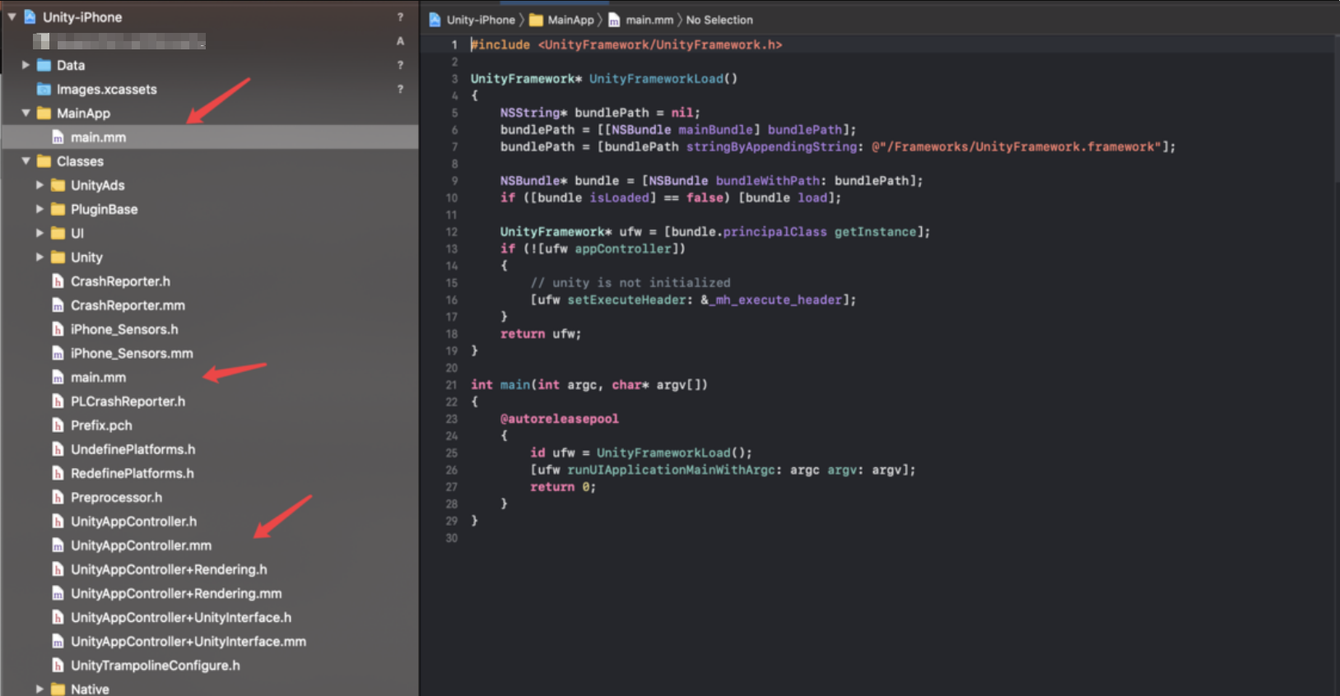Click the main.mm file icon under Classes
The height and width of the screenshot is (696, 1340).
(58, 377)
